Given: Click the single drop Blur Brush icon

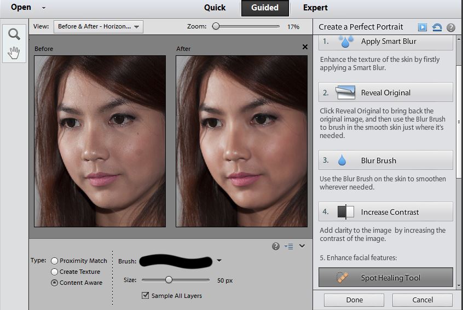Looking at the screenshot, I should point(342,160).
